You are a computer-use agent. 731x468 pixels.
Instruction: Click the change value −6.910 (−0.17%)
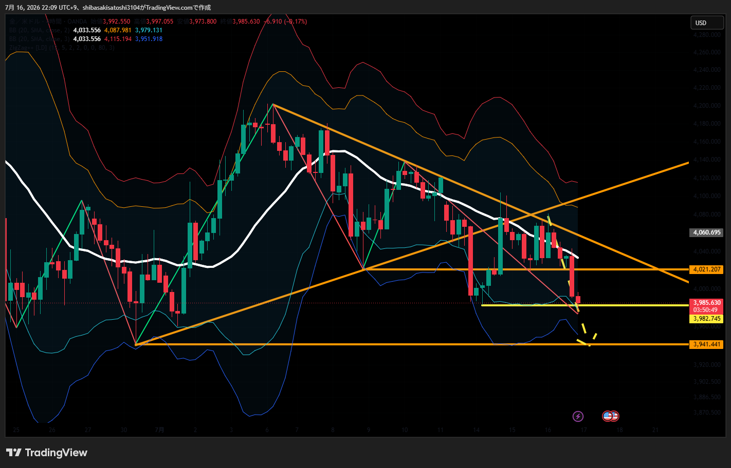click(x=285, y=22)
